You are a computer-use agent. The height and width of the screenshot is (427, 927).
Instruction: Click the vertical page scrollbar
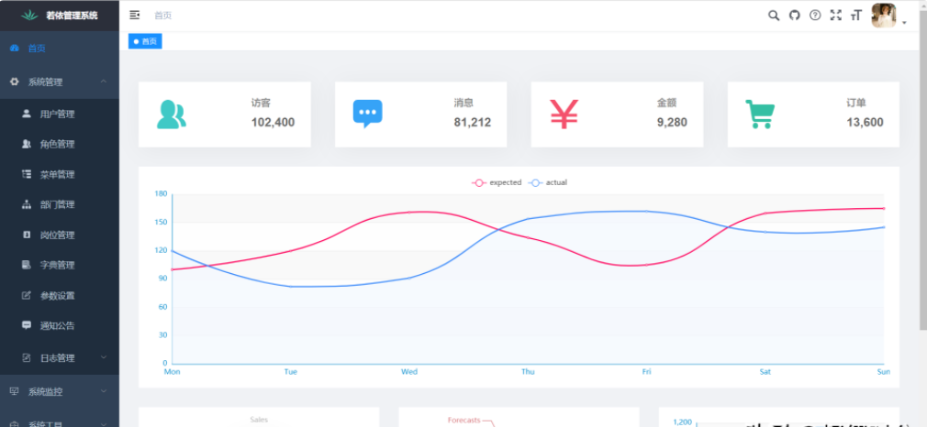pos(922,183)
